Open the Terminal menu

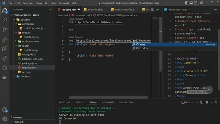[x=64, y=3]
